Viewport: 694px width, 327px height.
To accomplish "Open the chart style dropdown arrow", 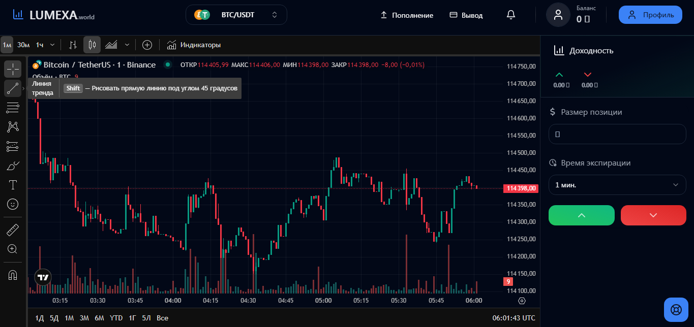I will point(127,45).
